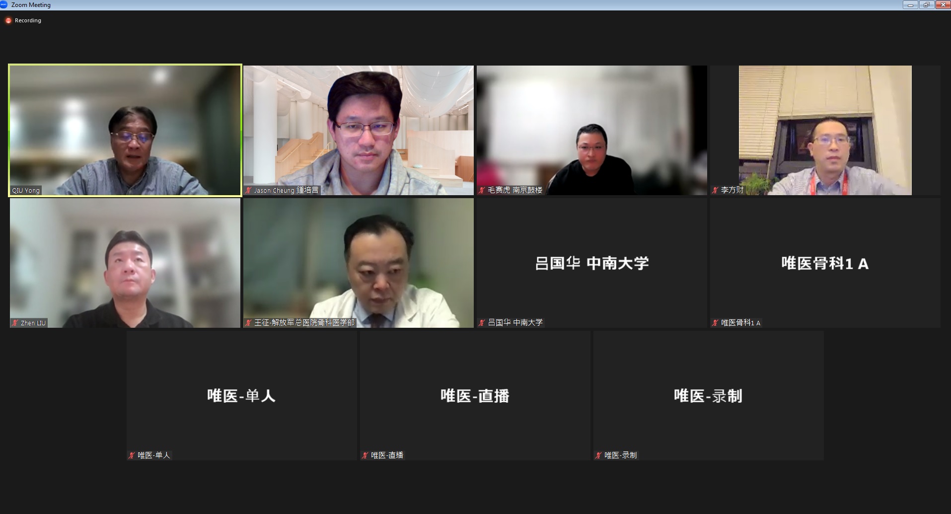Click the Zoom logo in title bar
Screen dimensions: 951x514
tap(4, 4)
